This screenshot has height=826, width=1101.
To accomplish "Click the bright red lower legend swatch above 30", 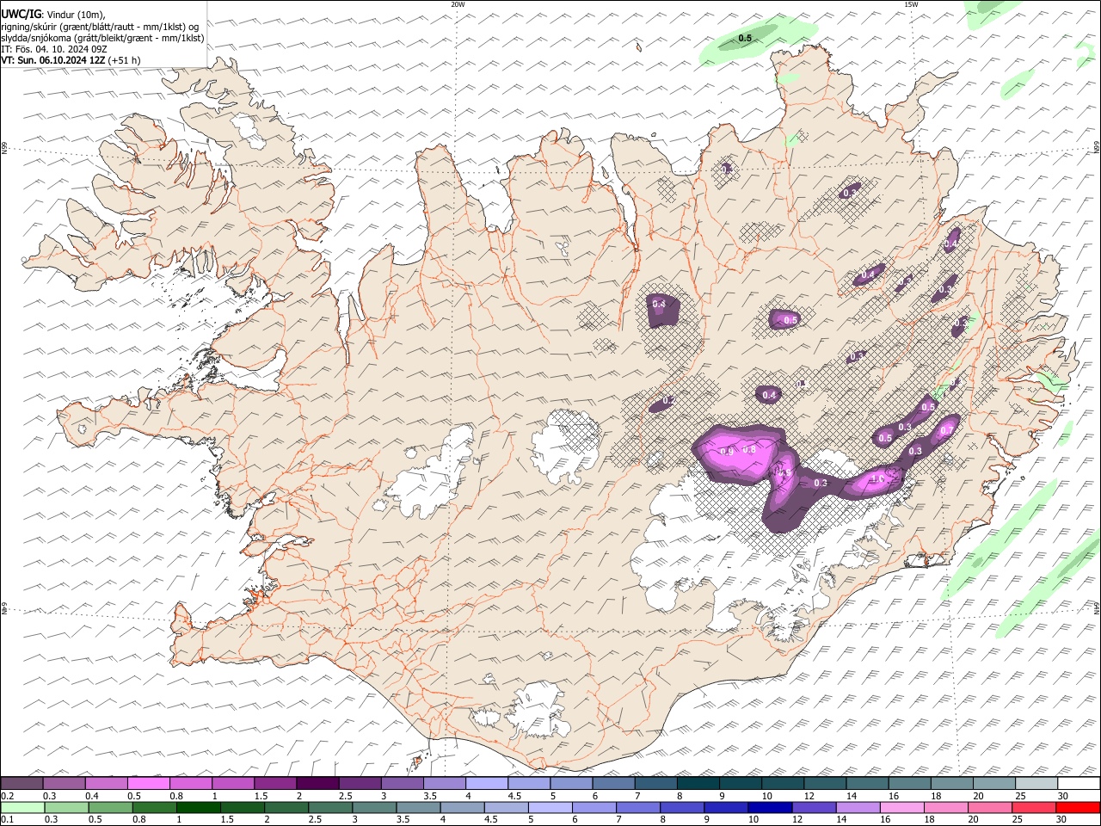I will [1078, 807].
